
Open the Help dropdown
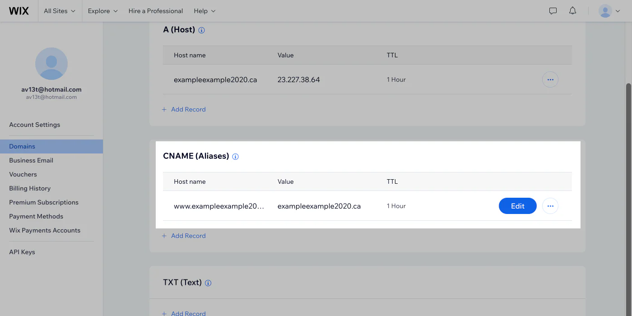204,10
